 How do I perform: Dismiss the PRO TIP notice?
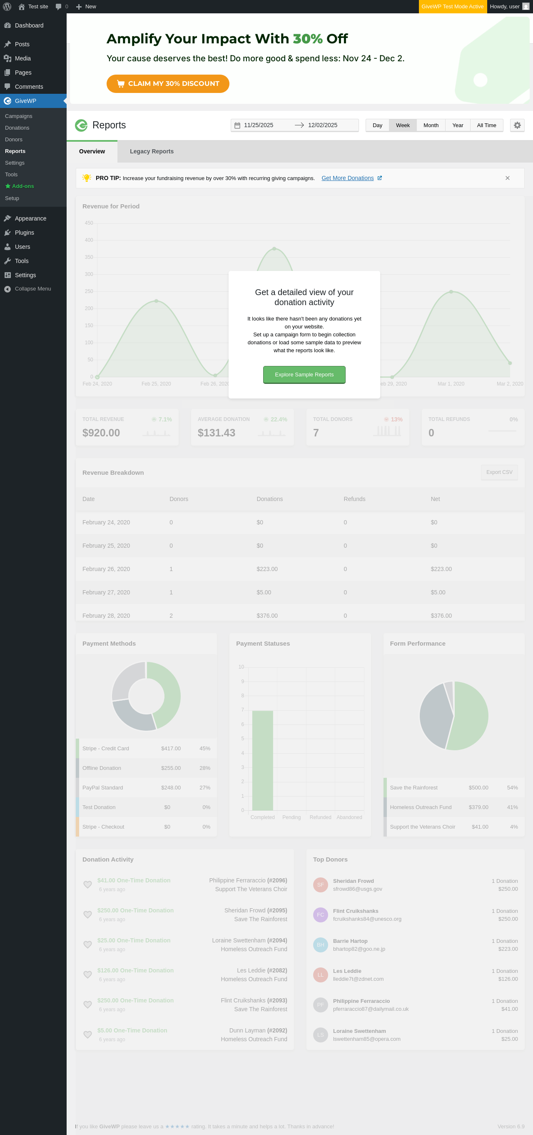508,178
